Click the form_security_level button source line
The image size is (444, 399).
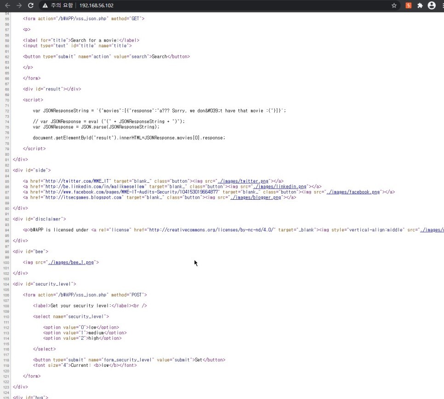tap(129, 360)
